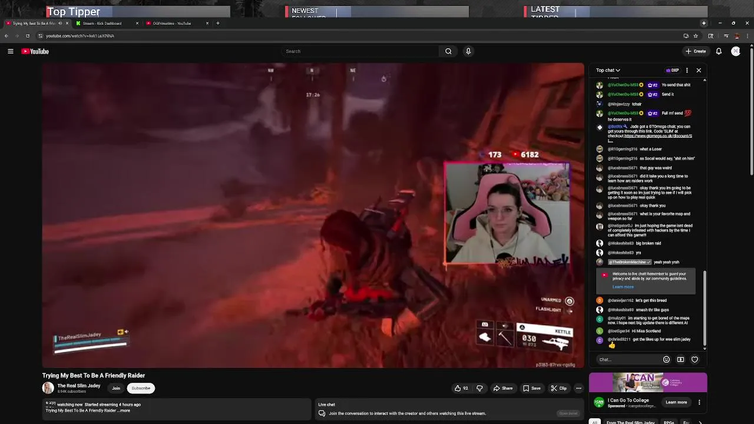The image size is (754, 424).
Task: Click the youtube.com address bar URL
Action: tap(80, 36)
